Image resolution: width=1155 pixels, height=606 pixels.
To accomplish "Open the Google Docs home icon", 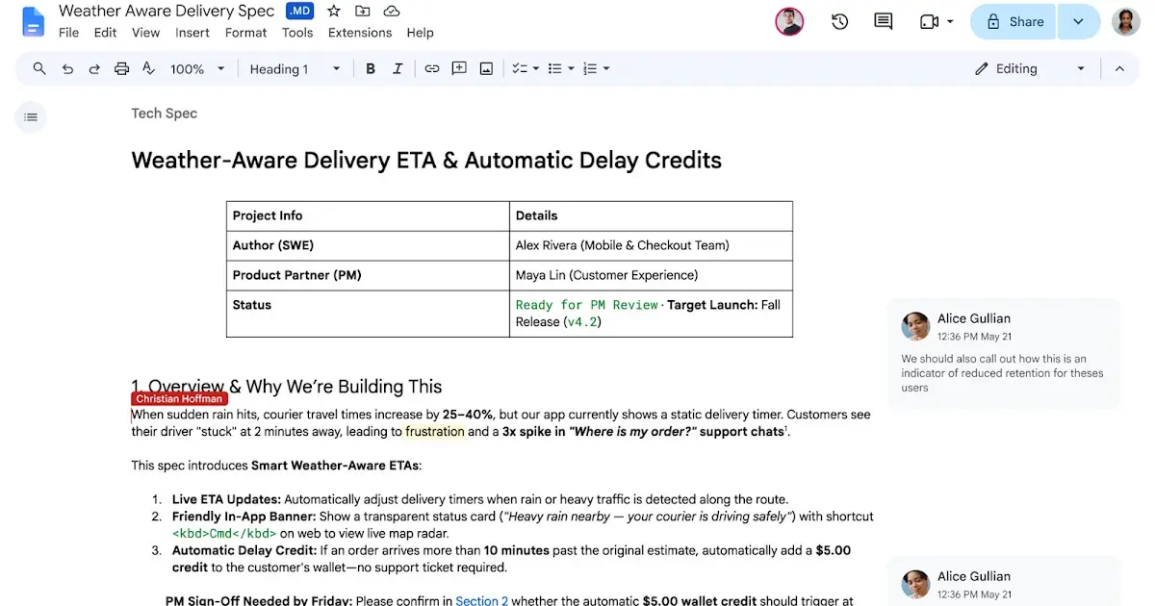I will [x=34, y=21].
